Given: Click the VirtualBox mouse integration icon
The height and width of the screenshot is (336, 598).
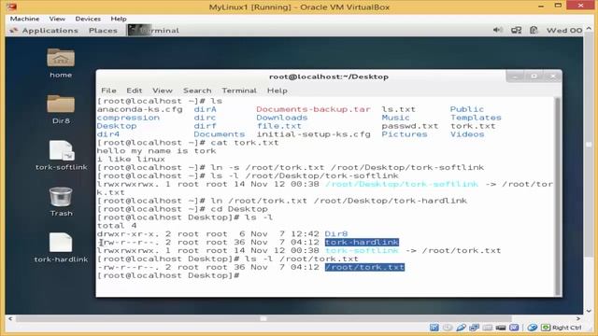Looking at the screenshot, I should (533, 328).
